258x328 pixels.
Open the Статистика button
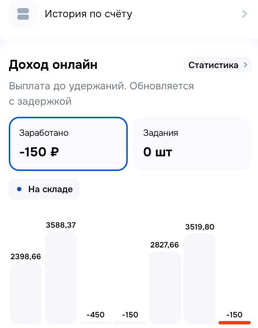coord(213,65)
